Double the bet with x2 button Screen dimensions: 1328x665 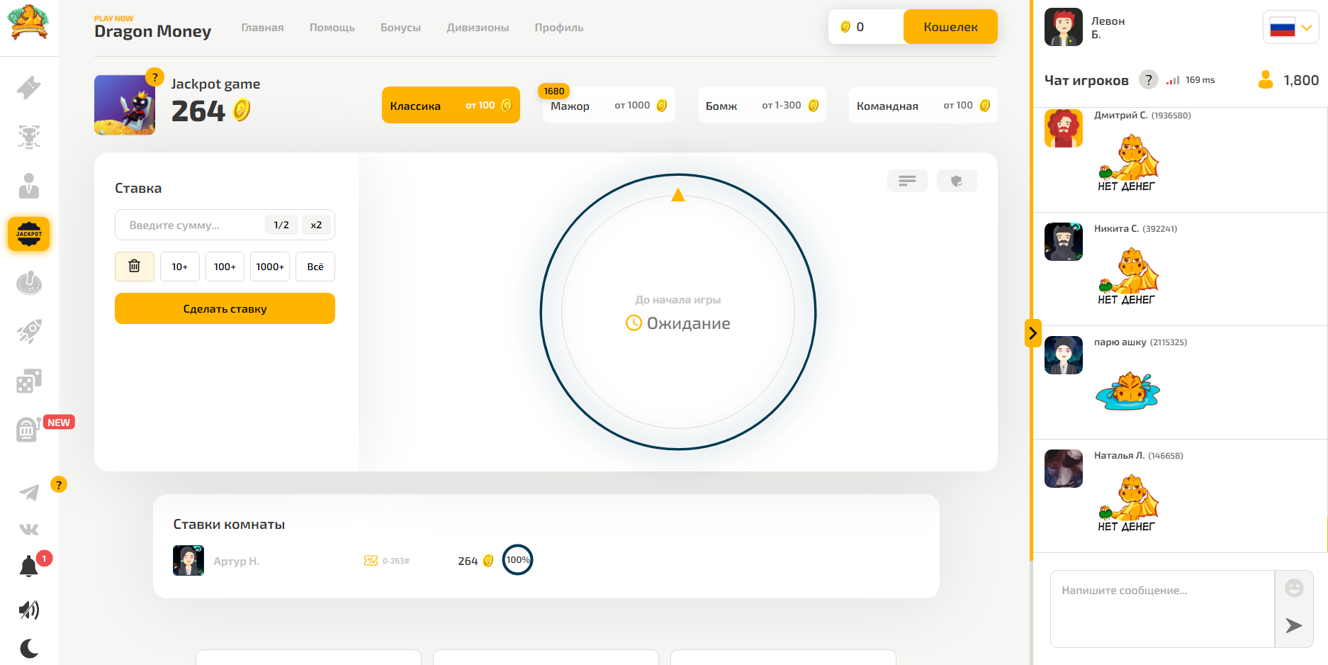click(316, 225)
